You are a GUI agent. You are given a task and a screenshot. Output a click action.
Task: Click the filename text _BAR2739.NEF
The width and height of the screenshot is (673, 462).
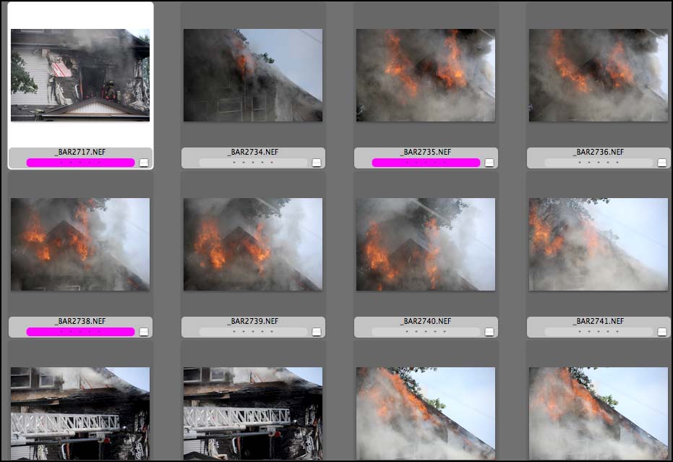[253, 321]
